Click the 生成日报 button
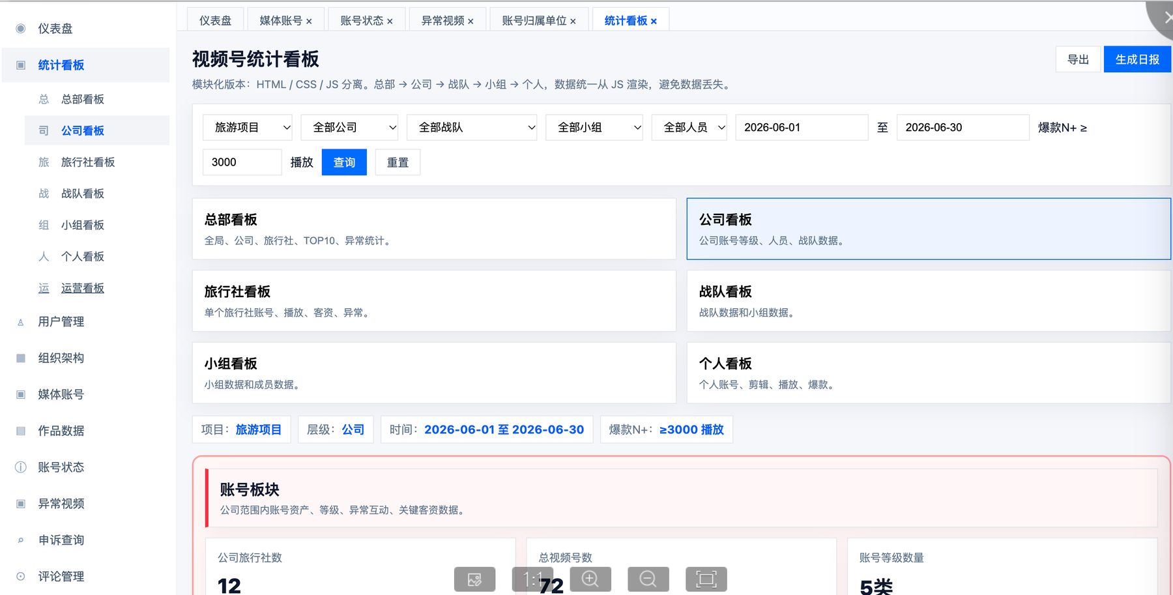The image size is (1173, 595). (1137, 59)
